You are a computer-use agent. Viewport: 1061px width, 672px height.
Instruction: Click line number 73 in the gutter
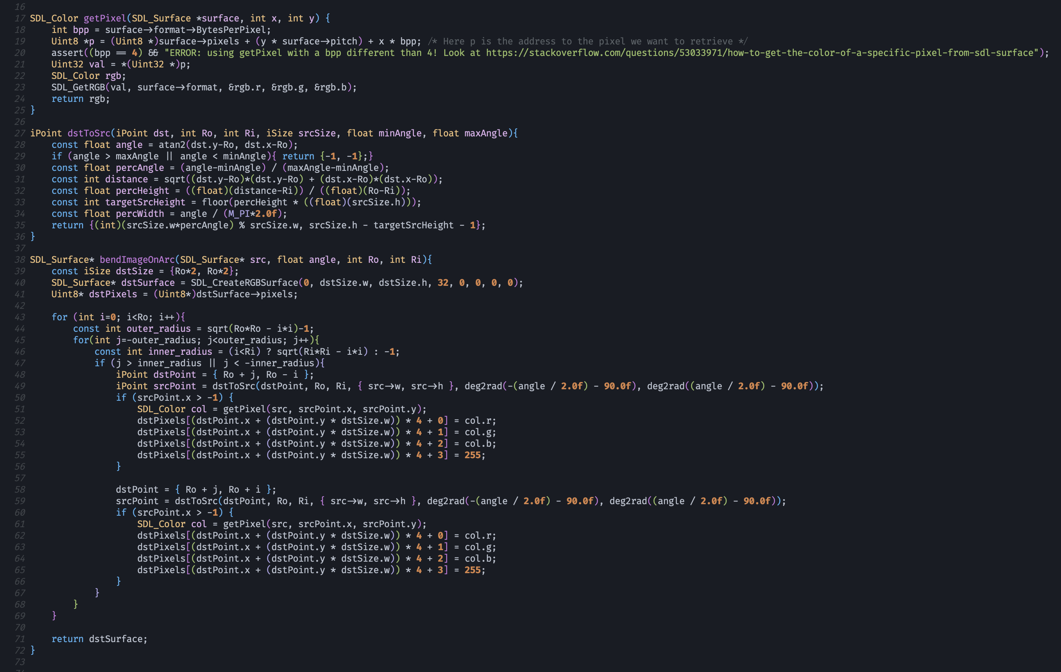(20, 662)
